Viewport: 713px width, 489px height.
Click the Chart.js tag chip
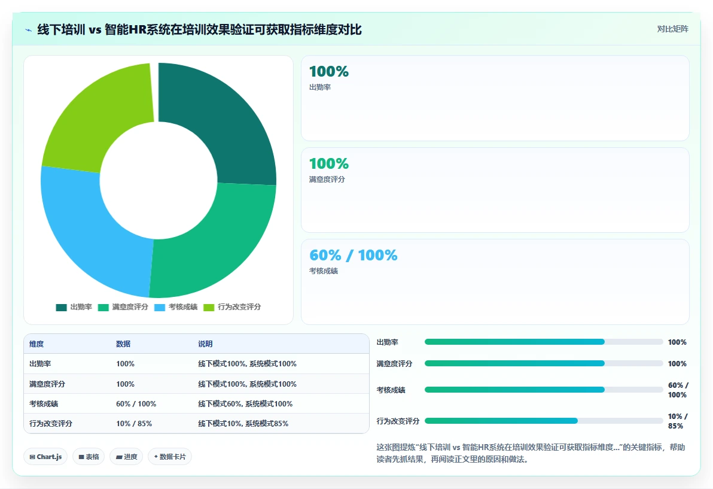pyautogui.click(x=45, y=457)
